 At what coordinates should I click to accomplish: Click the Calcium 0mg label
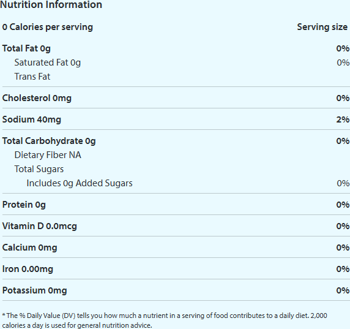(x=30, y=248)
